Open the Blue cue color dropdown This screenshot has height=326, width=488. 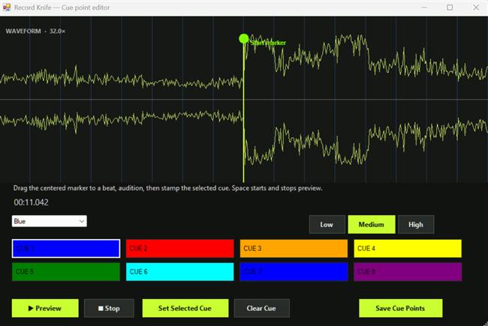pos(49,221)
